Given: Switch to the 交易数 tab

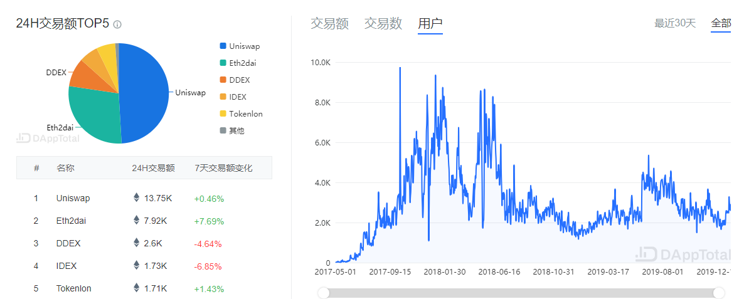Looking at the screenshot, I should 383,23.
